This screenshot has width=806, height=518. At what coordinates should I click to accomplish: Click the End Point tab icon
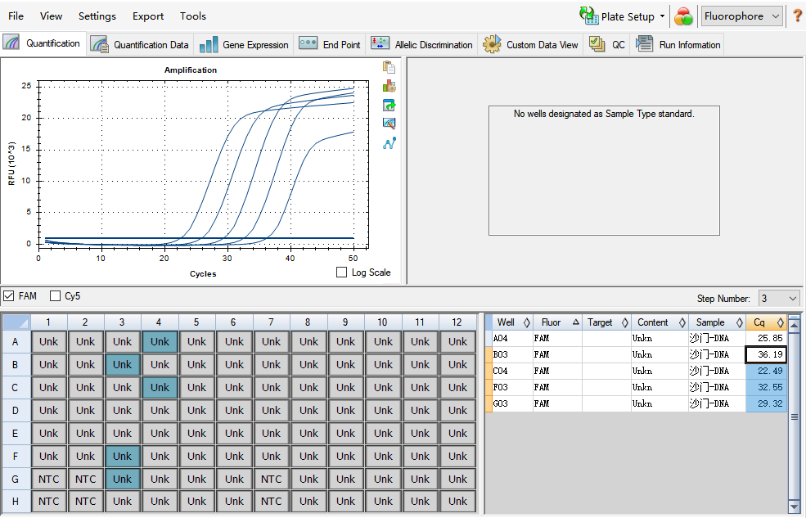[x=308, y=43]
